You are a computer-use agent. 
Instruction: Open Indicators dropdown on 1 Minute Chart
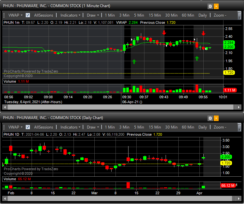pos(71,15)
